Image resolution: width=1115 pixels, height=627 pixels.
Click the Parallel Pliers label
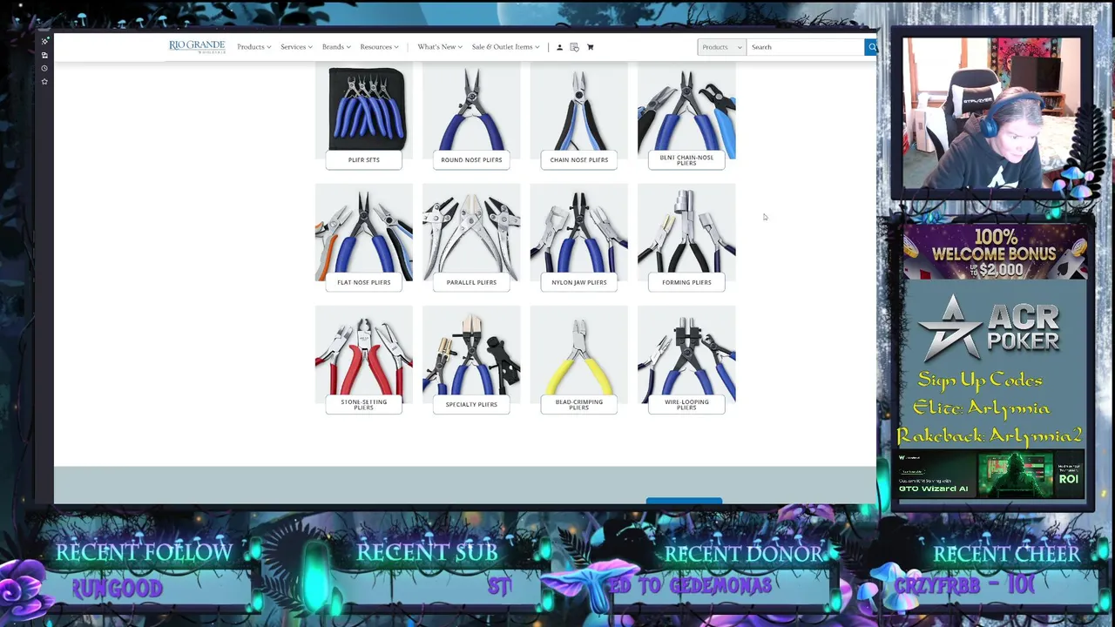tap(471, 282)
